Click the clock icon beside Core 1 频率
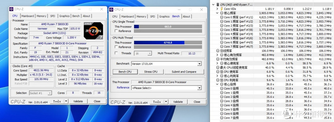Viewport: 334px width, 122px height. 221,21
